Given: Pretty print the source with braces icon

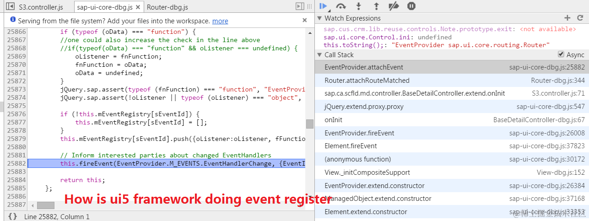Looking at the screenshot, I should 13,216.
